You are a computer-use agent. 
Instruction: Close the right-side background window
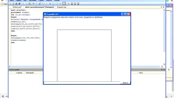click(x=171, y=5)
